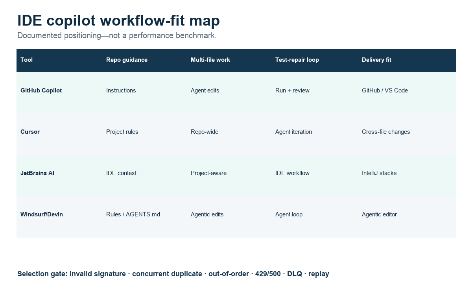The width and height of the screenshot is (472, 299).
Task: Click the 'Instructions' cell
Action: pos(121,90)
